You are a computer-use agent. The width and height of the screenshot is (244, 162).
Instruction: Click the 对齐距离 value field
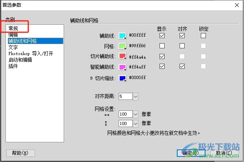pos(126,97)
